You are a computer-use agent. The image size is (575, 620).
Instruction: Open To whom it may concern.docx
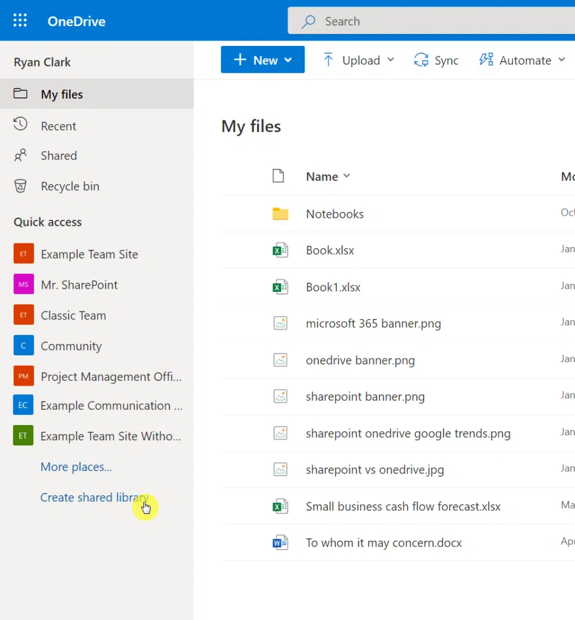384,543
